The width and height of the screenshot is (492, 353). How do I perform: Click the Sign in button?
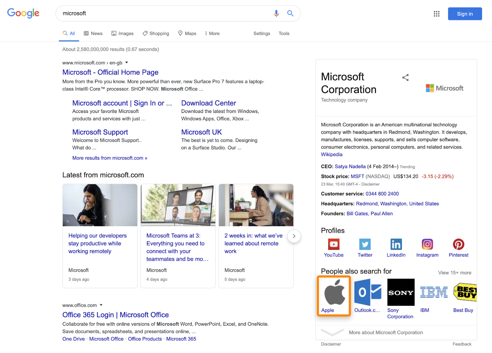[x=465, y=14]
